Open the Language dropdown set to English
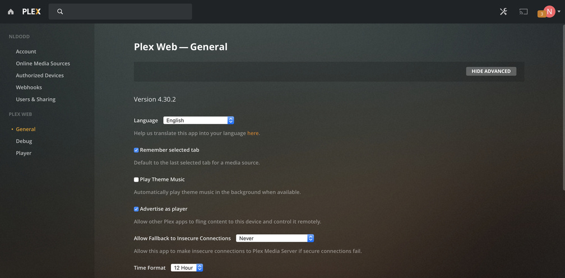The height and width of the screenshot is (278, 565). point(198,121)
